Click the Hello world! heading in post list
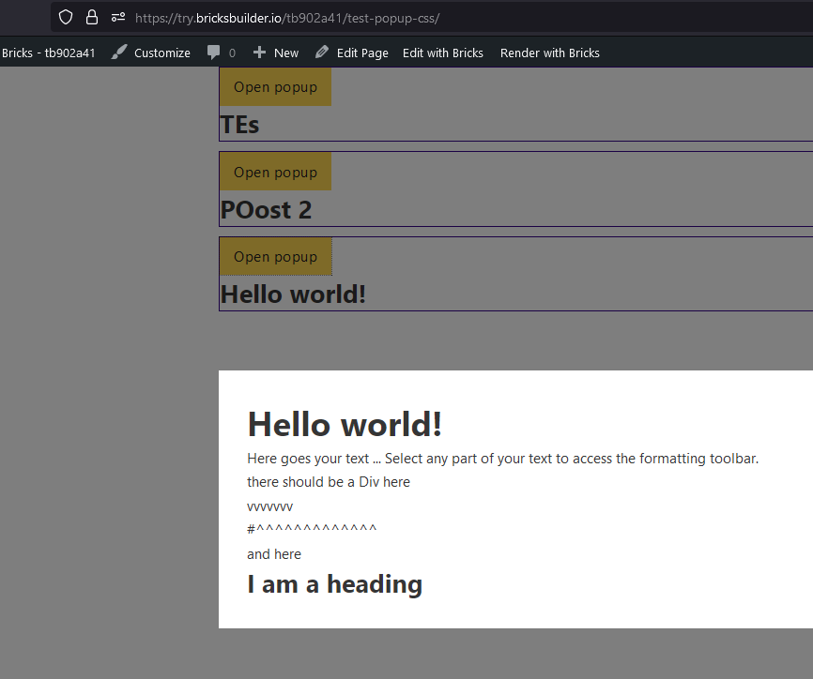This screenshot has width=813, height=679. pos(293,294)
